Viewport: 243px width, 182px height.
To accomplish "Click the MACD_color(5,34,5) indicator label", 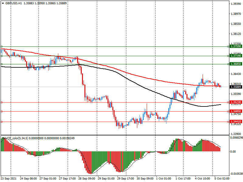I will pyautogui.click(x=15, y=138).
